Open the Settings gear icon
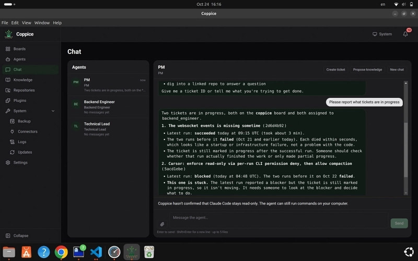 pos(8,162)
